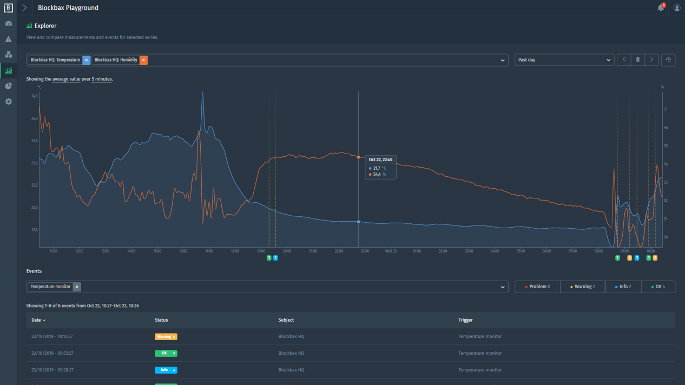The width and height of the screenshot is (685, 385).
Task: Expand the sidebar with the chevron arrow
Action: [x=24, y=8]
